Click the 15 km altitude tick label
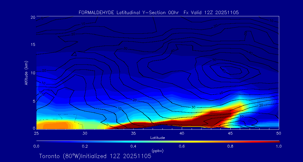 (x=33, y=45)
